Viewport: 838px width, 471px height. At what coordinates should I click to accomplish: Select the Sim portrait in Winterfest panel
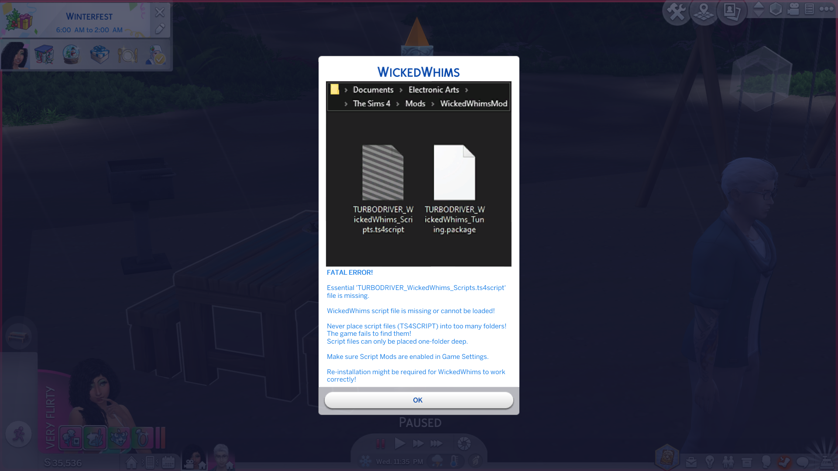tap(15, 55)
